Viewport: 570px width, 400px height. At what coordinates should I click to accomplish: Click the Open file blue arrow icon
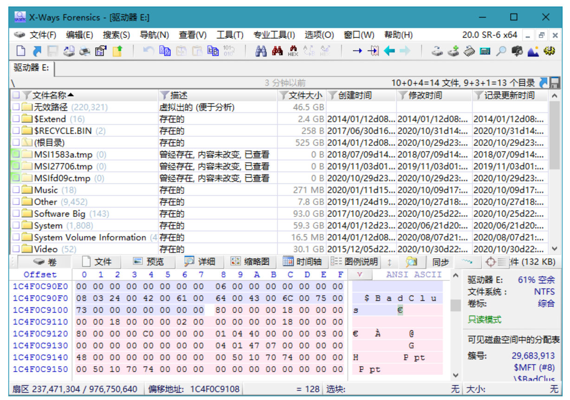click(x=37, y=52)
